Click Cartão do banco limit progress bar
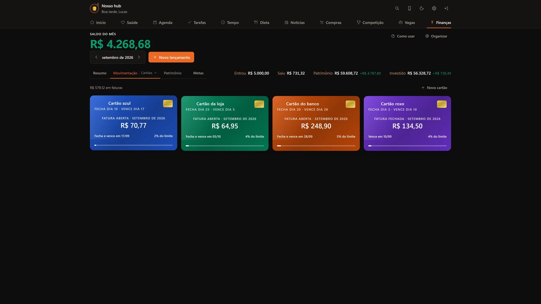The image size is (541, 304). (x=316, y=146)
